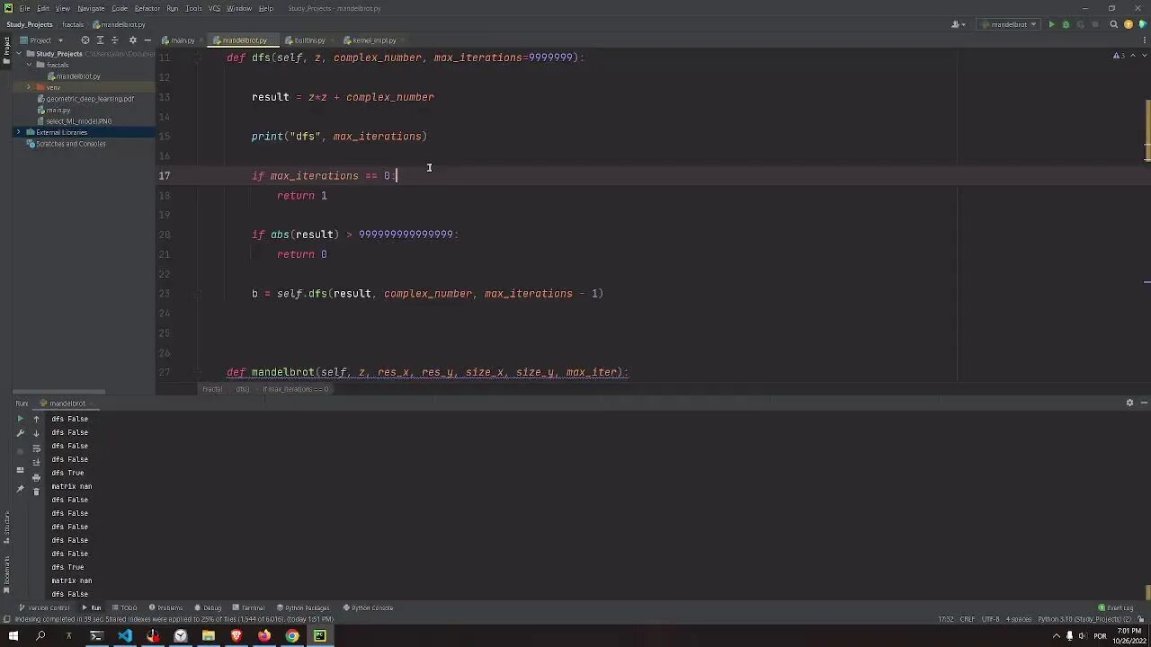Open Debug tool window
The width and height of the screenshot is (1151, 647).
coord(208,607)
